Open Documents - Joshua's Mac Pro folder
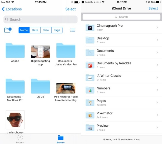The height and width of the screenshot is (144, 162). pos(66,50)
